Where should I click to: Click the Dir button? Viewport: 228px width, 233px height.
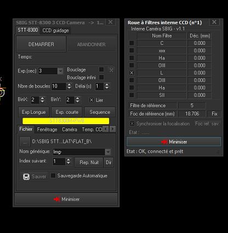pyautogui.click(x=109, y=162)
